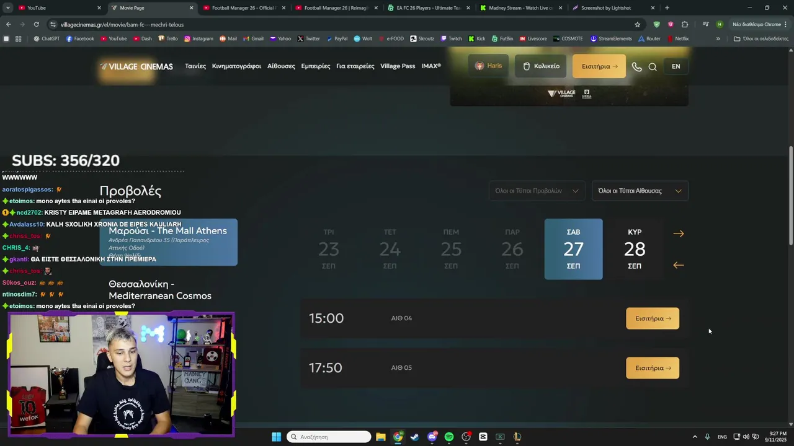Go to next dates with right arrow
This screenshot has width=794, height=446.
point(679,234)
